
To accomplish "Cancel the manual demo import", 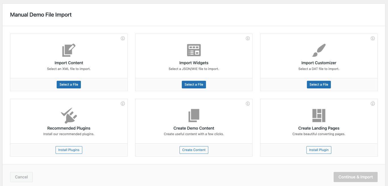I will pos(21,177).
